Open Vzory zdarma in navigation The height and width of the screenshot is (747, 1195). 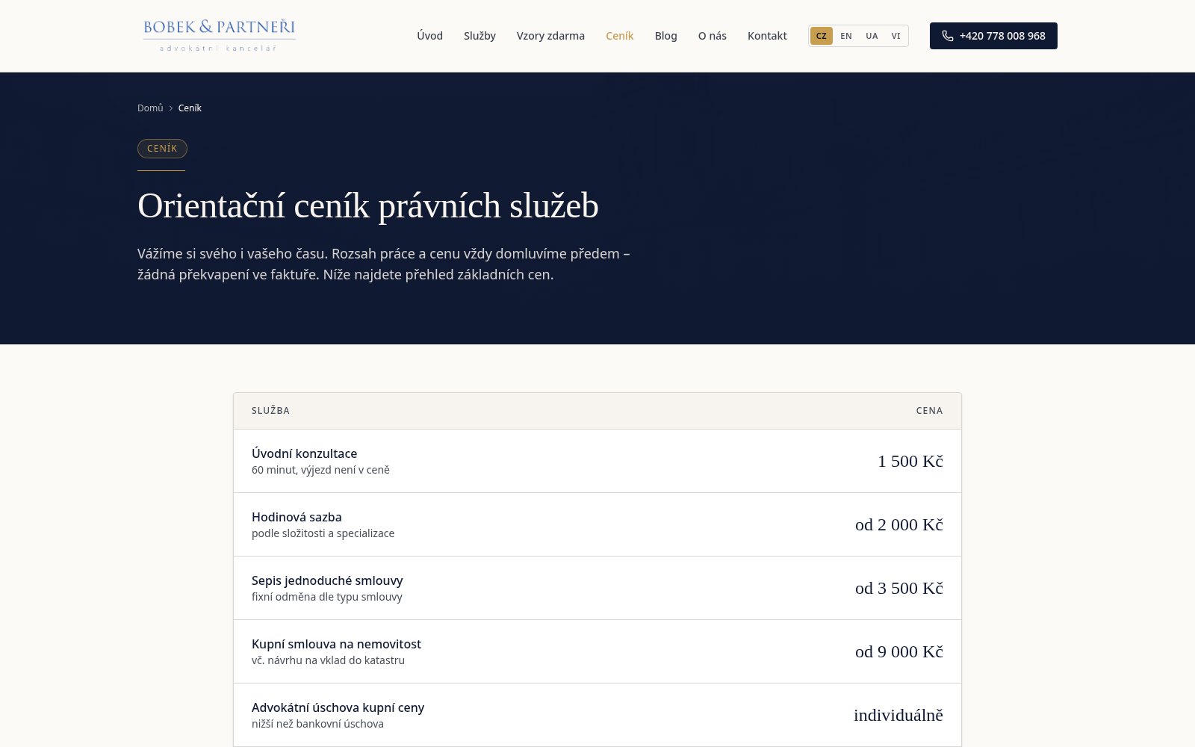(550, 36)
